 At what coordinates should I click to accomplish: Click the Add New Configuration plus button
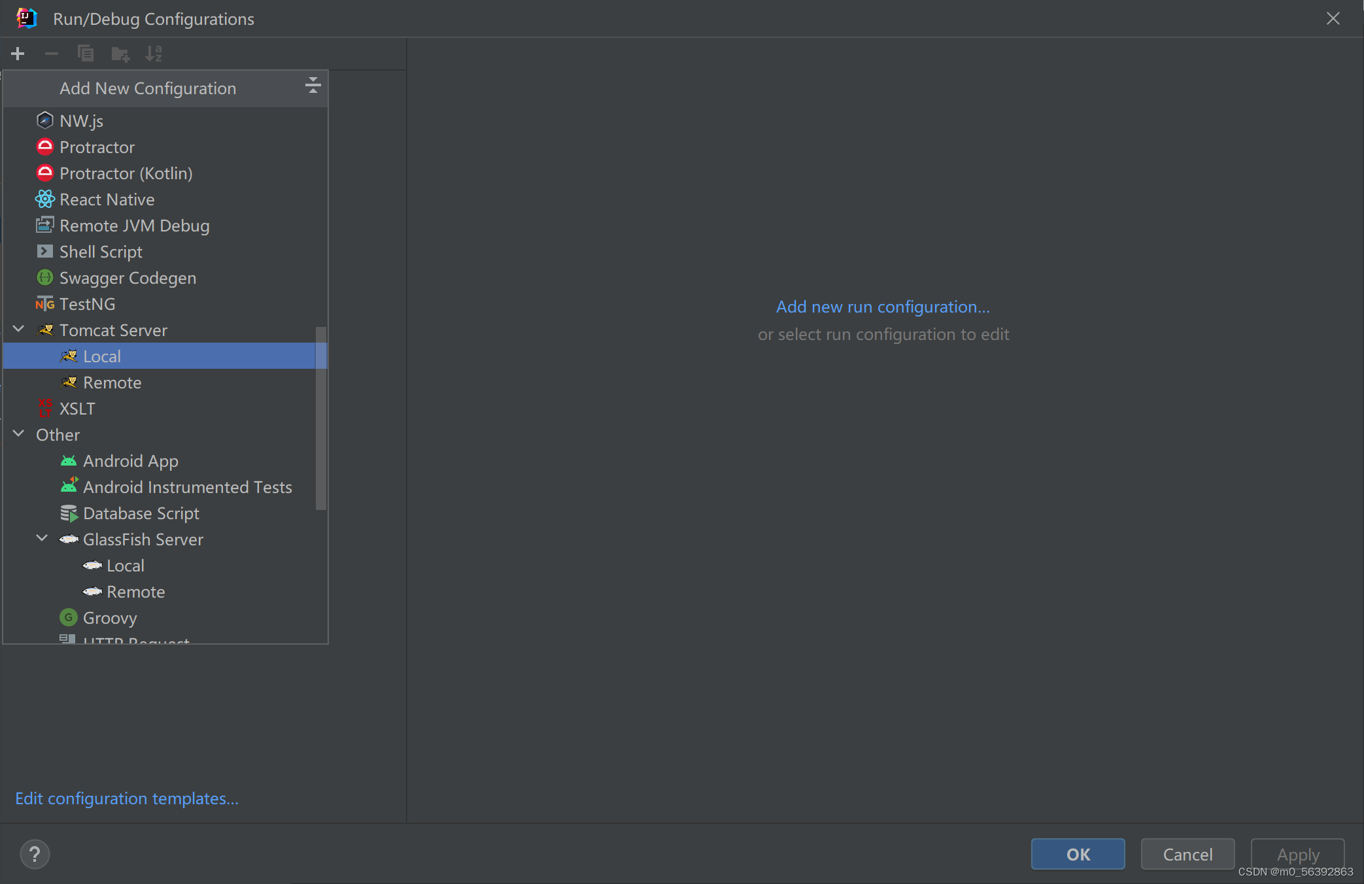point(17,53)
